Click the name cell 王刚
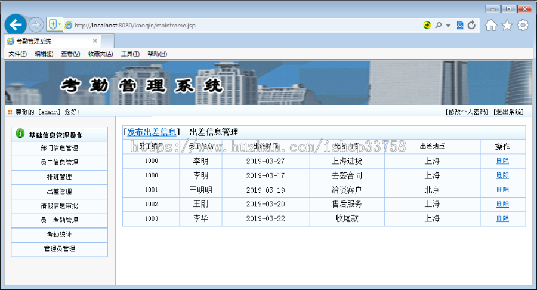 pyautogui.click(x=200, y=204)
